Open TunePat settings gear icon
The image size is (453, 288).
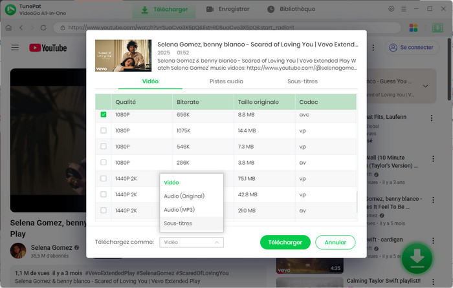click(391, 9)
